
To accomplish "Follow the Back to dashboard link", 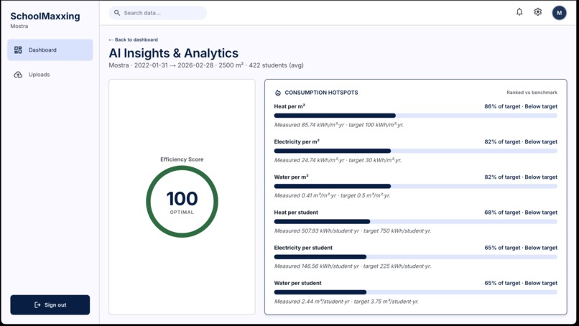I will (134, 39).
